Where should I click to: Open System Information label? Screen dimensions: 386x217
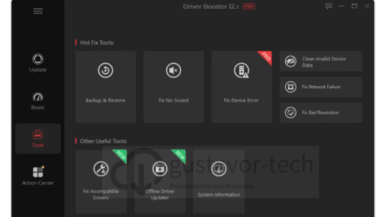tap(219, 195)
